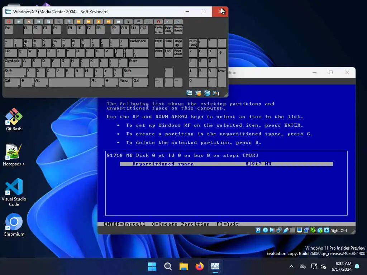Toggle the left Shift key on soft keyboard
The width and height of the screenshot is (367, 275).
click(x=15, y=72)
